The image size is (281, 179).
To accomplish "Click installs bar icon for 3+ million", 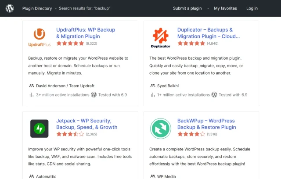I will pos(32,95).
